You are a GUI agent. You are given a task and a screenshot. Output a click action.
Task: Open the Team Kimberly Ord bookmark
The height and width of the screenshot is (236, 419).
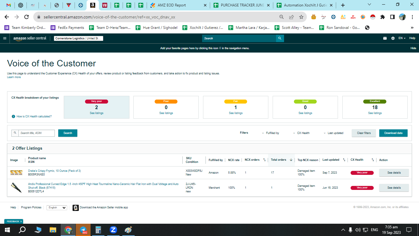coord(25,28)
